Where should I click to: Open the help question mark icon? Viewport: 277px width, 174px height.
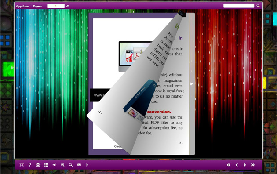30,165
